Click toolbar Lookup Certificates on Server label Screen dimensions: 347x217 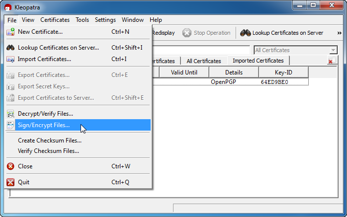[x=288, y=33]
